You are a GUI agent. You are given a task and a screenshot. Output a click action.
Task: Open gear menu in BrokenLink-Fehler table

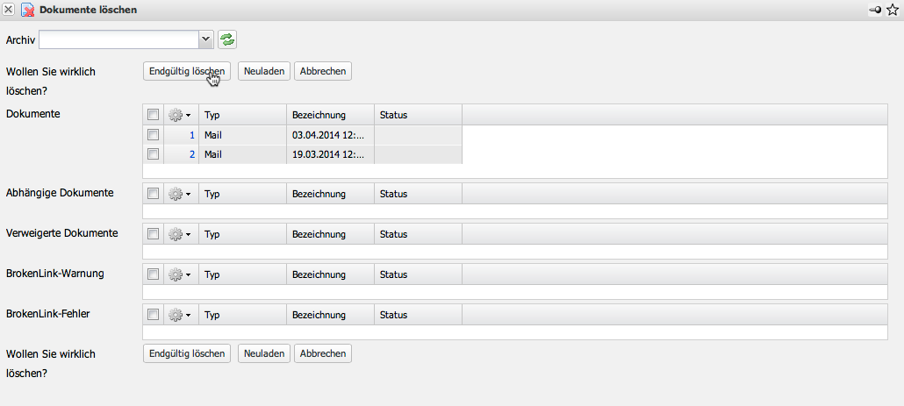[180, 315]
